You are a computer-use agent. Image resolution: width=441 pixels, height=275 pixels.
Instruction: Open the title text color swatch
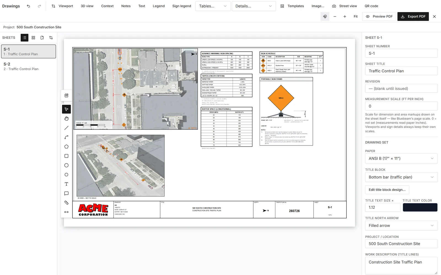click(x=420, y=207)
